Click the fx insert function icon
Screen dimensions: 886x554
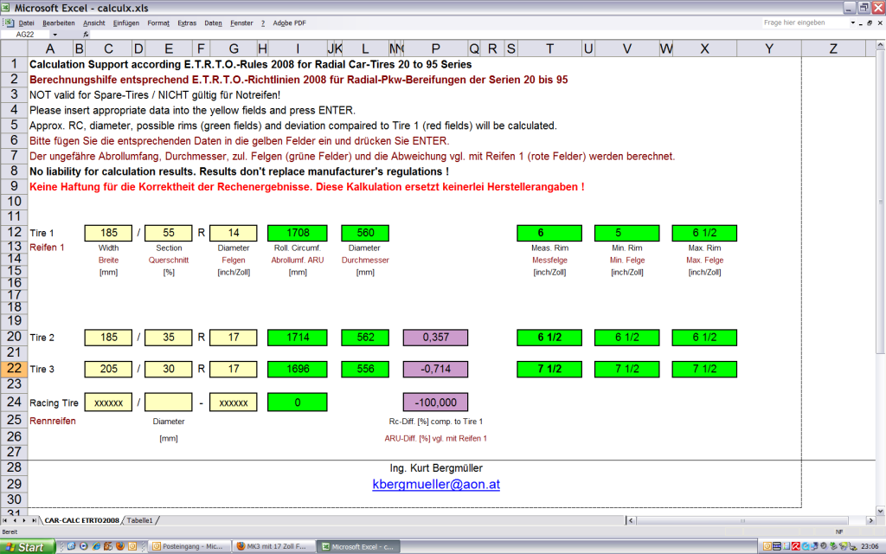click(x=87, y=34)
